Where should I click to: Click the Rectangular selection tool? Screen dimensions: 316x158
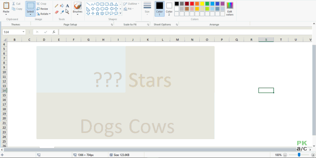point(30,6)
